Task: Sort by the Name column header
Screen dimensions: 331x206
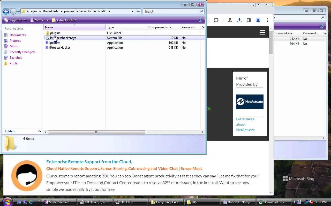Action: pyautogui.click(x=74, y=27)
